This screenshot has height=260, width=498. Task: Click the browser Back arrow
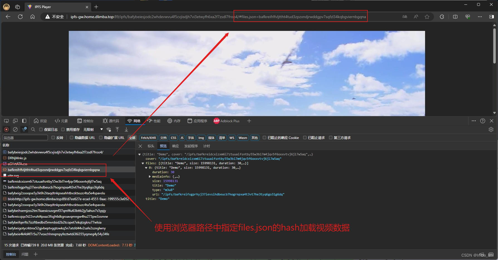point(8,17)
